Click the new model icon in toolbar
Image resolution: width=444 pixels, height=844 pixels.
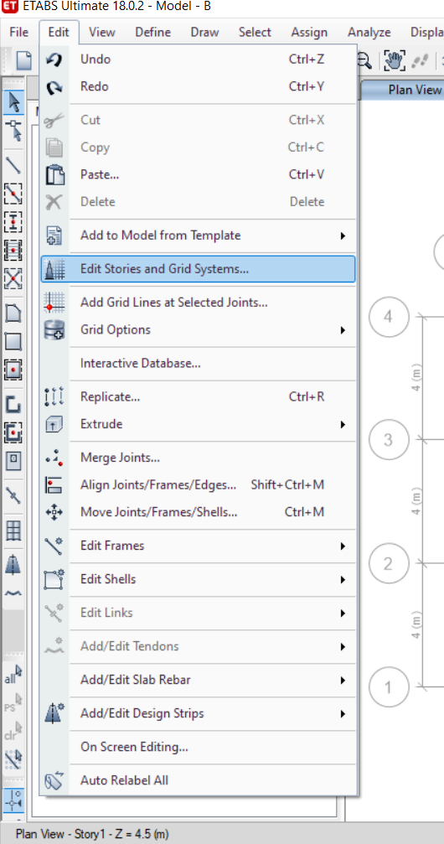23,60
